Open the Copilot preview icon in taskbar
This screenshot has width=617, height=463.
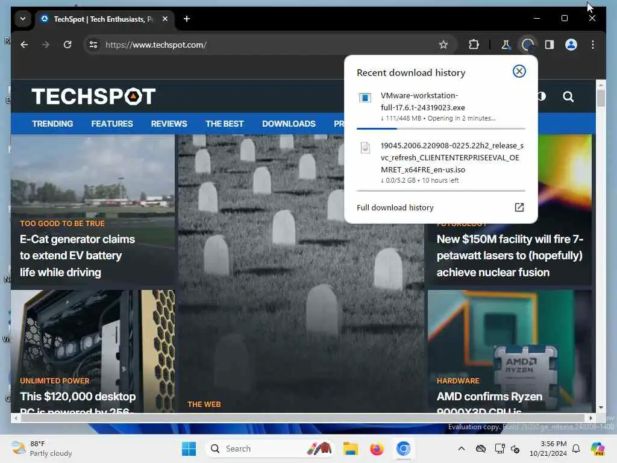[x=598, y=449]
